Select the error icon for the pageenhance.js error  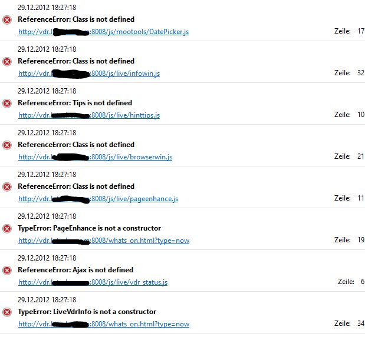[7, 187]
